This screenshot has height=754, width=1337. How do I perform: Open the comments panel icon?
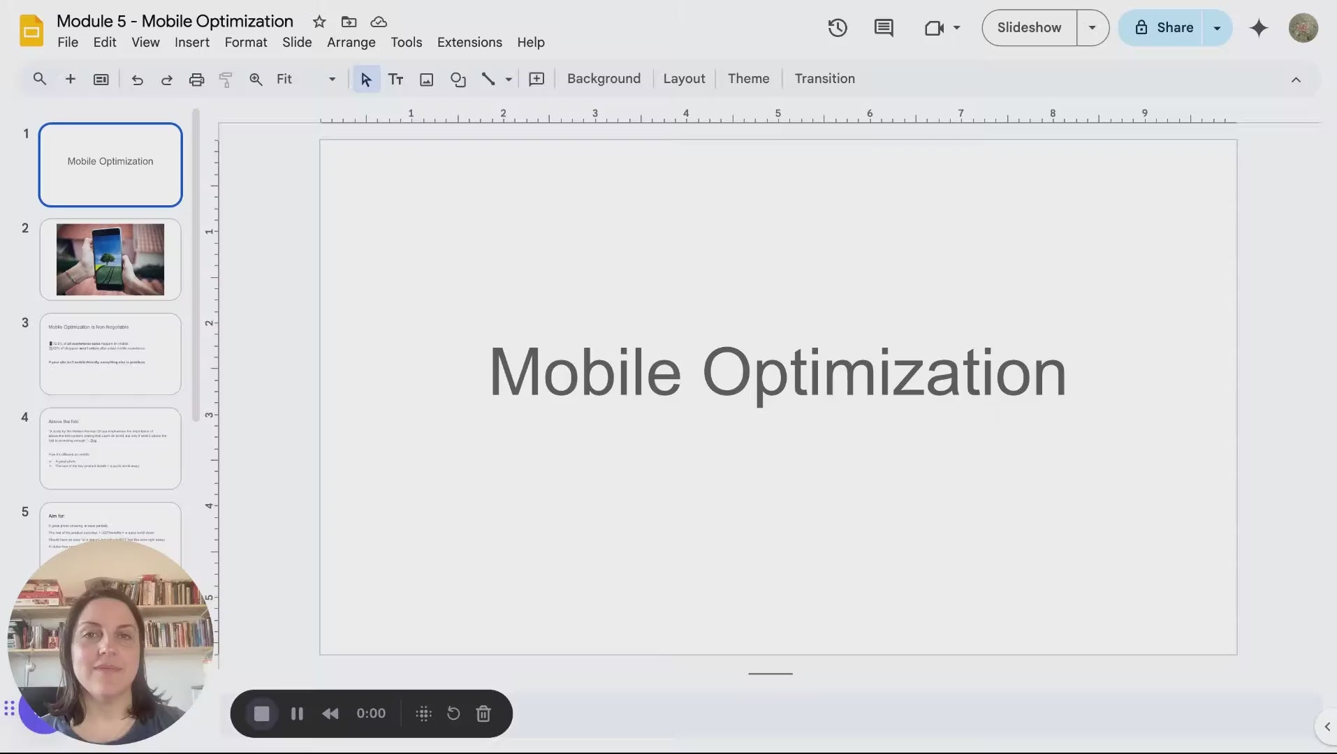tap(883, 28)
